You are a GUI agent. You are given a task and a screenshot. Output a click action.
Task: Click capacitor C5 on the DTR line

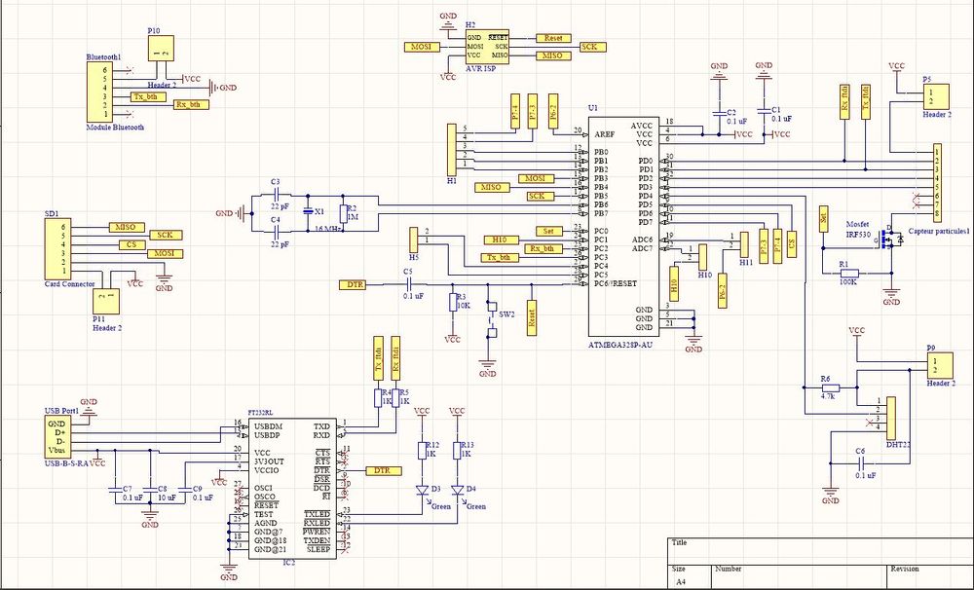(x=408, y=284)
